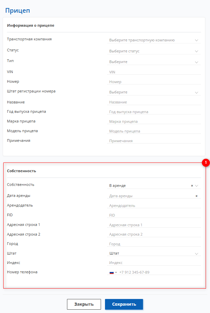Click the 'Марка прицепа' input field
Image resolution: width=210 pixels, height=313 pixels.
tap(155, 121)
